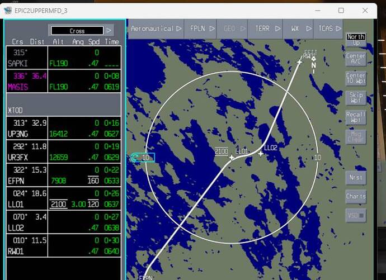Toggle the VSD display checkbox
This screenshot has width=386, height=280.
(x=356, y=215)
